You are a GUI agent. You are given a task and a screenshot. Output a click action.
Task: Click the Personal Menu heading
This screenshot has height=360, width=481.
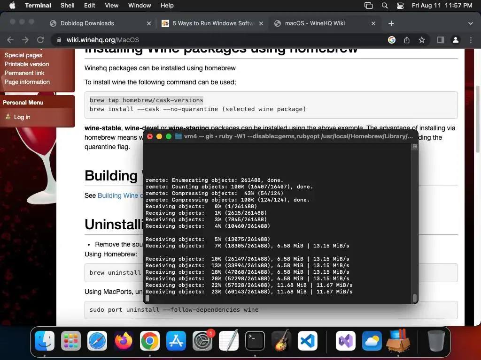pos(23,103)
